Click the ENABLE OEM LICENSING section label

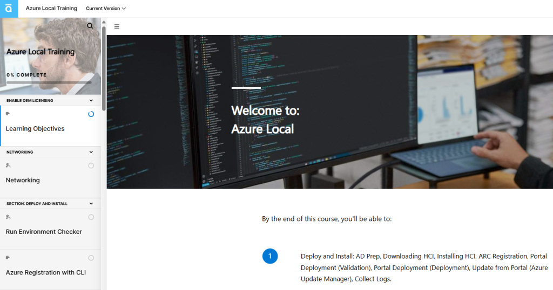30,101
